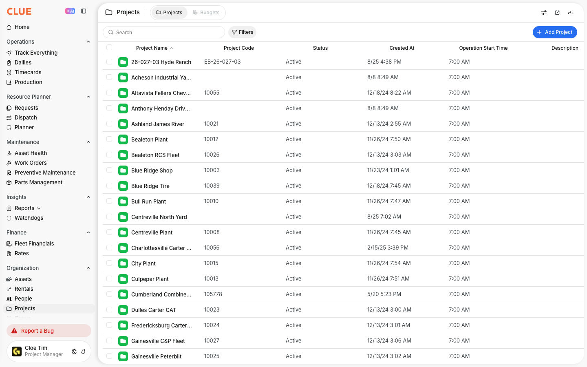The height and width of the screenshot is (367, 587).
Task: Collapse the Finance section
Action: click(88, 232)
